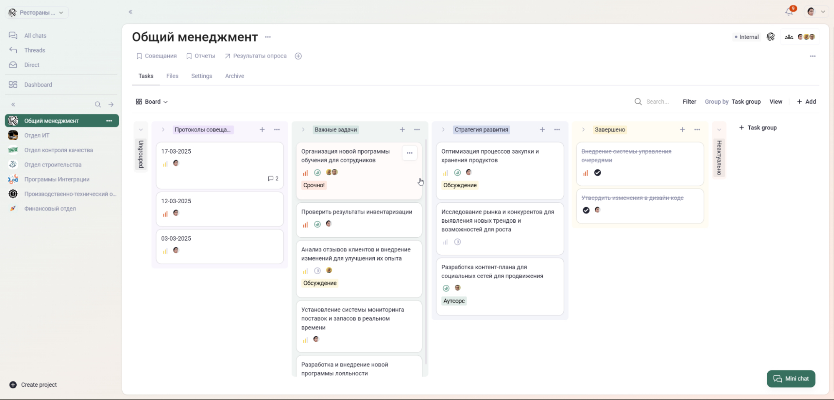Open three-dot menu on Организация новой программы card
This screenshot has height=400, width=834.
pyautogui.click(x=409, y=153)
